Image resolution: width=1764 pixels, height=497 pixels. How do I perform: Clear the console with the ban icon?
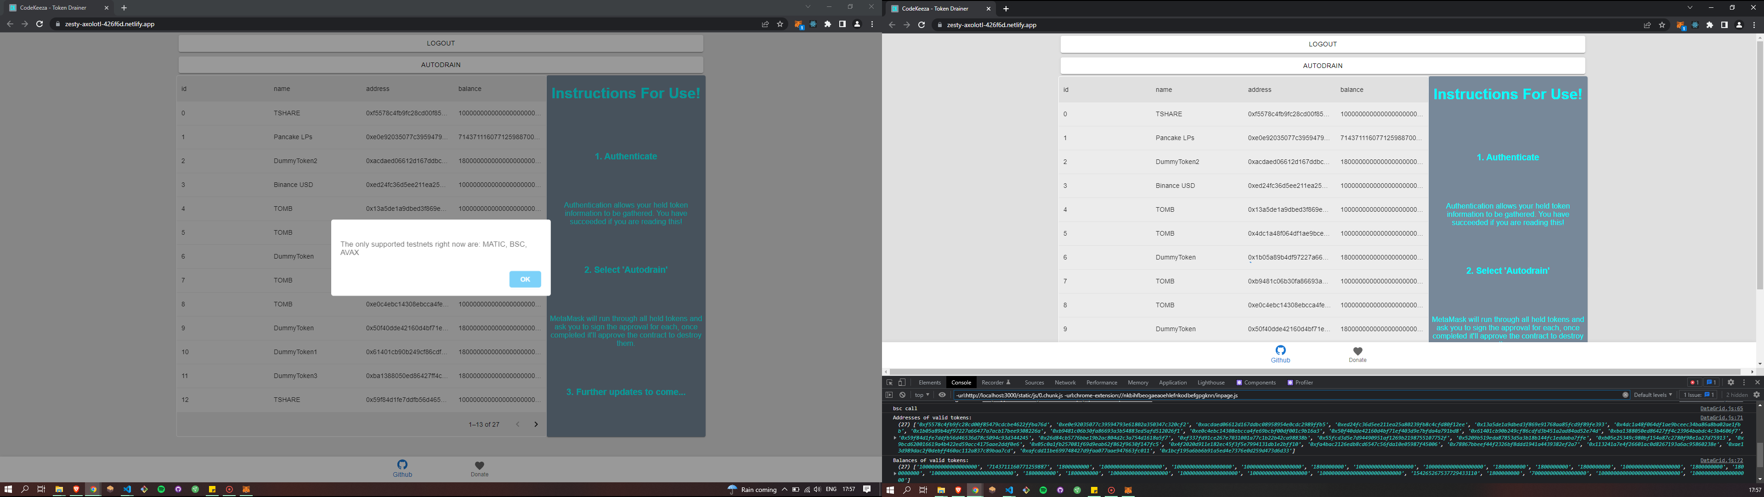tap(903, 395)
